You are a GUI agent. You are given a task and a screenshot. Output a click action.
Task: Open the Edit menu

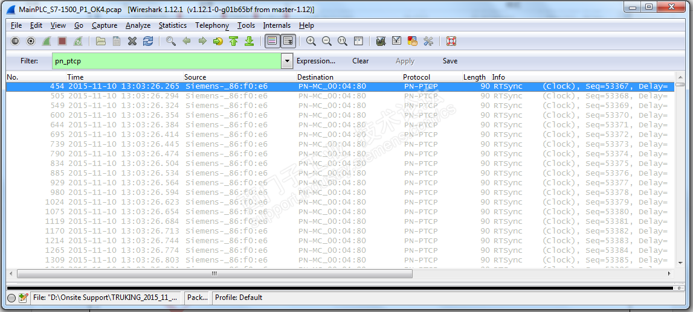click(36, 25)
